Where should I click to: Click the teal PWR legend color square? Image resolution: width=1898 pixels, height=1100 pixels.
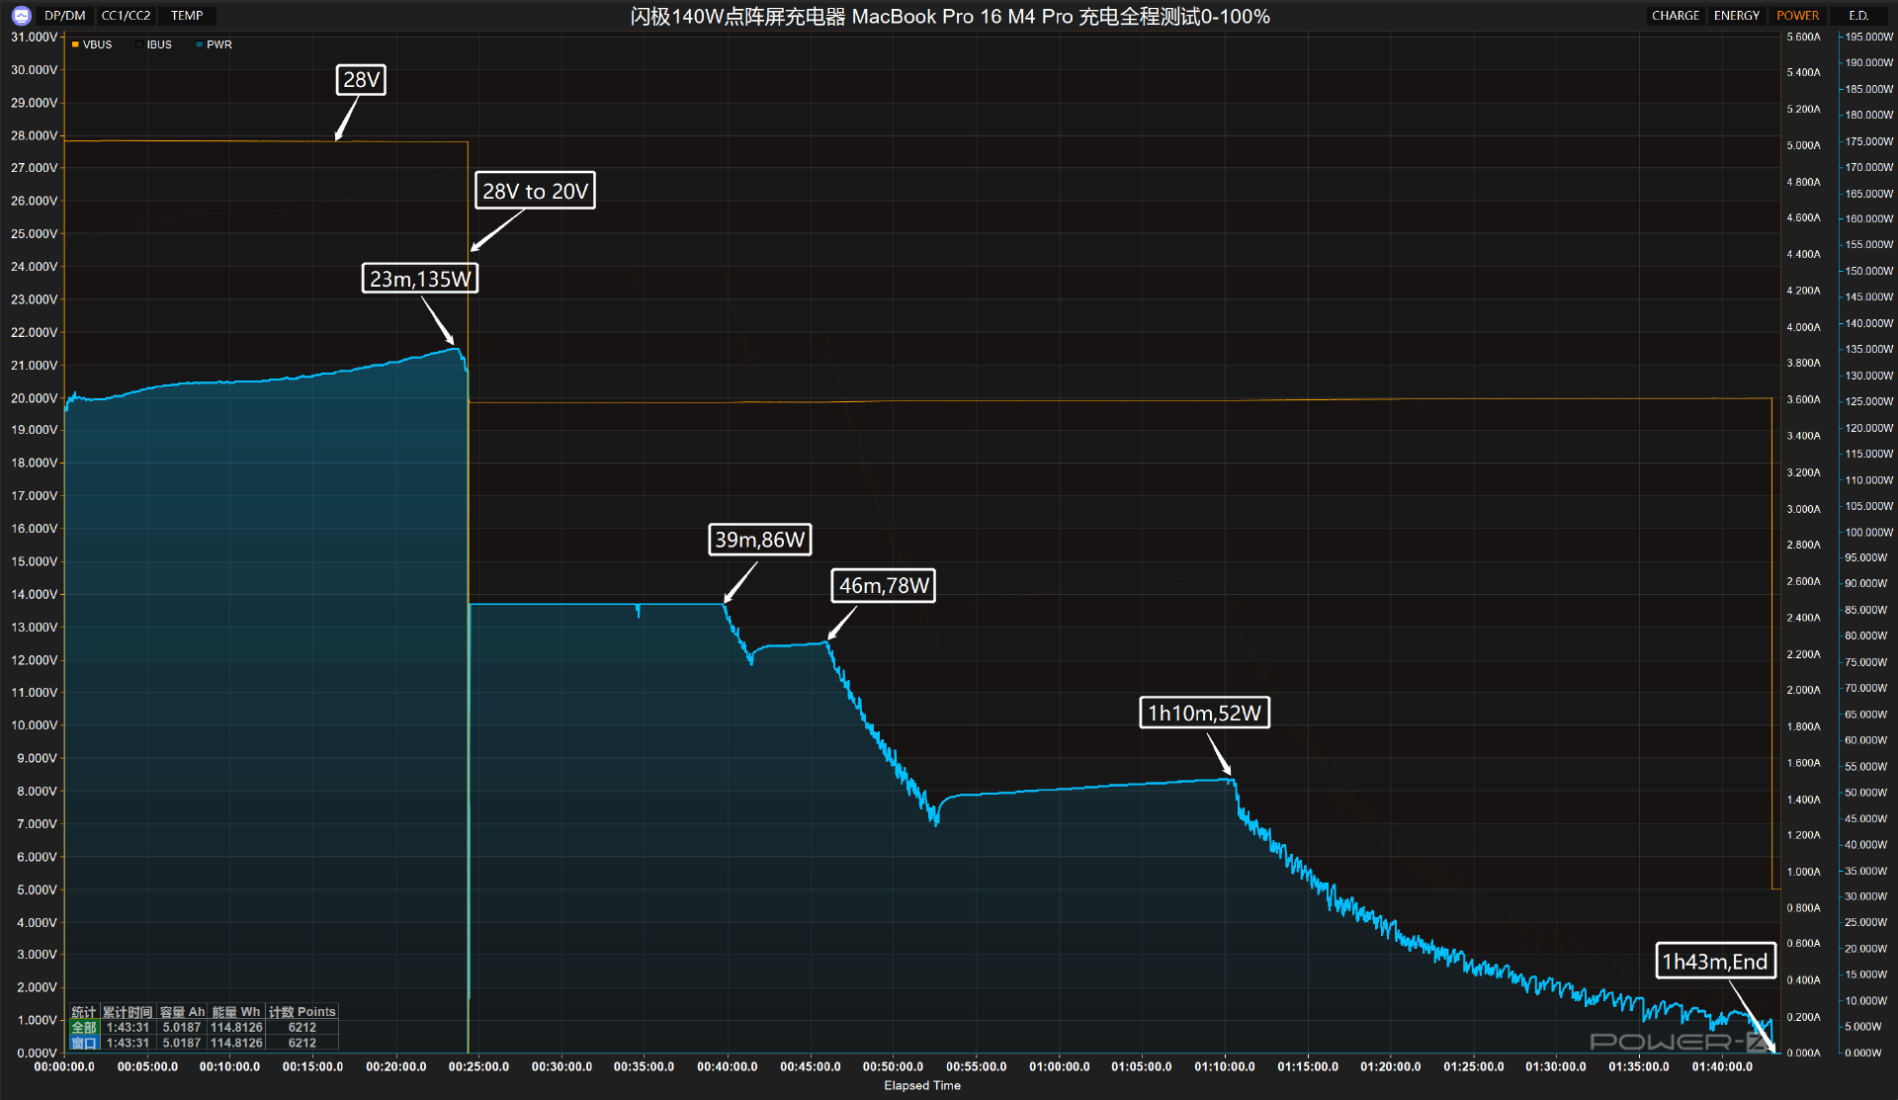point(200,44)
